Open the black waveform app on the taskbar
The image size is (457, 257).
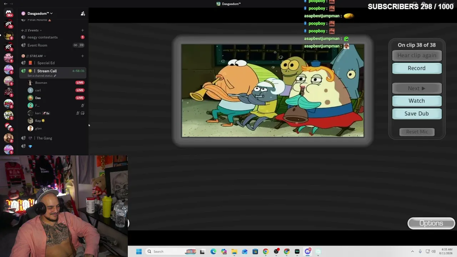297,252
